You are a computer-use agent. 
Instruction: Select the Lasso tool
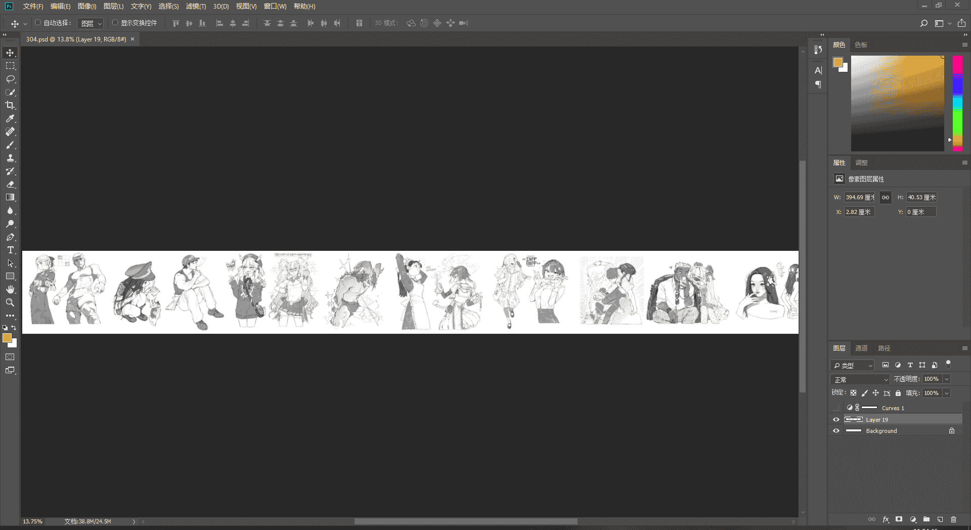10,79
